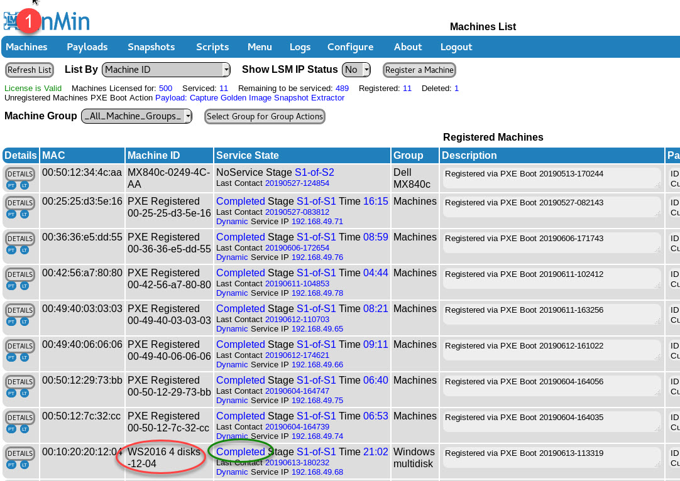680x481 pixels.
Task: Click the LT icon for MAC 00:49:40:03:03:03
Action: [x=25, y=322]
